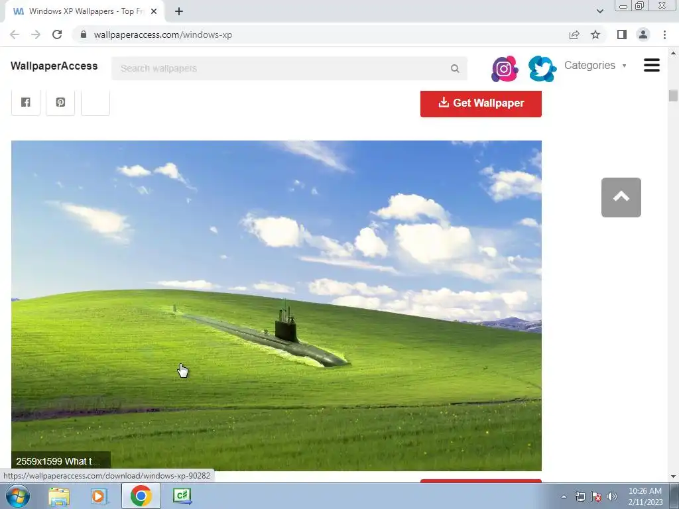Bookmark this page with the star icon

coord(595,34)
